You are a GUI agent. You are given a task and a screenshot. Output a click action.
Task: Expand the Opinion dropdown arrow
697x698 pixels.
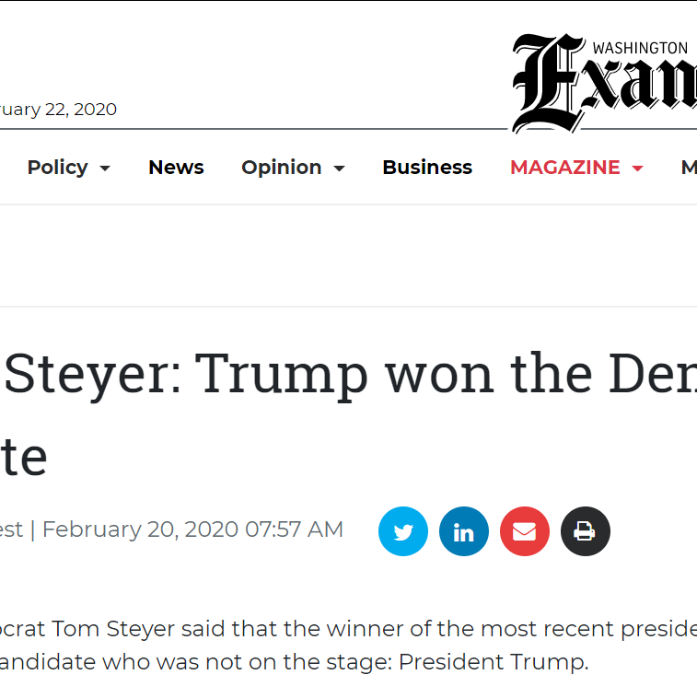[339, 169]
